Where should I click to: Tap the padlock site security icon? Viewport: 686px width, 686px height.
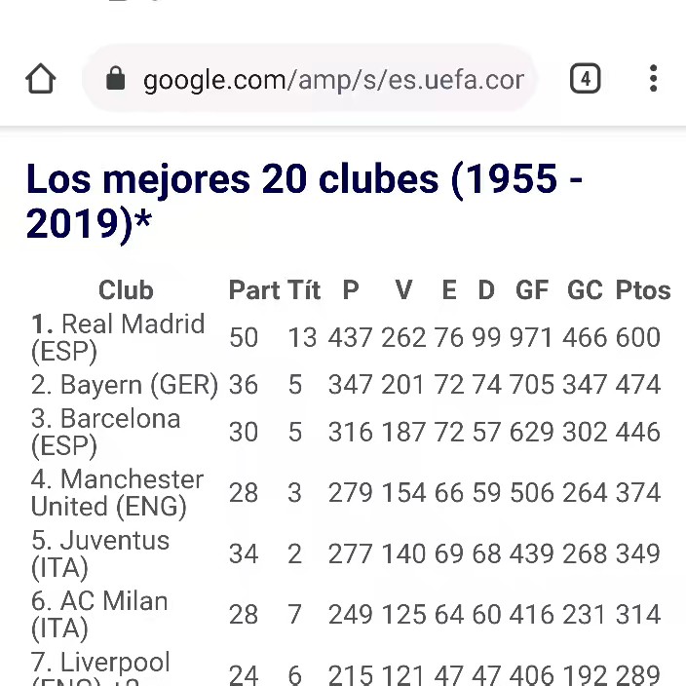click(116, 79)
